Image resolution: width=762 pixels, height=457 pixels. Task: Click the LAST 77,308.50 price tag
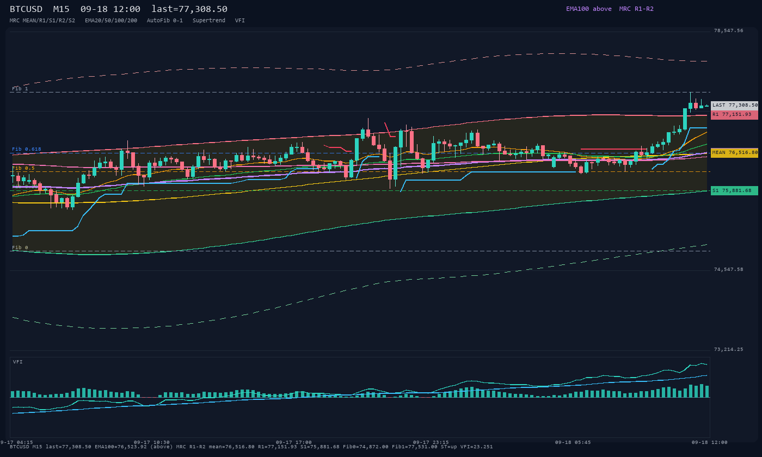click(734, 105)
